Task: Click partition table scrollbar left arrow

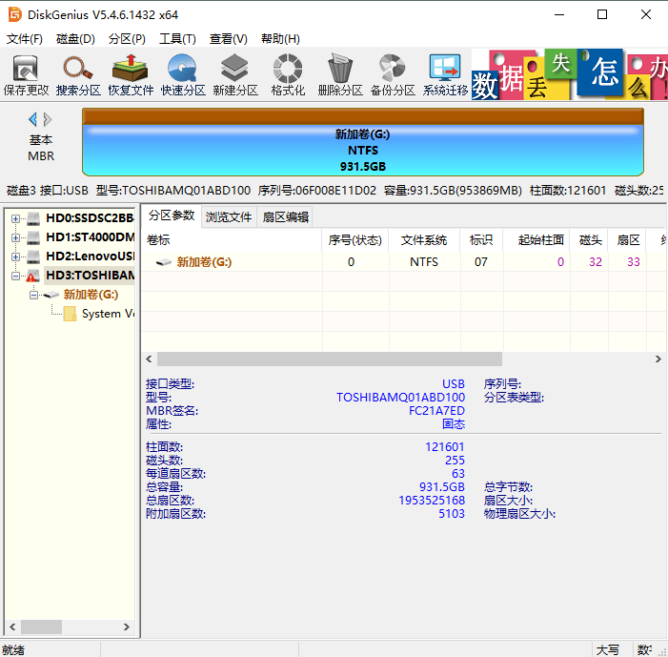Action: click(149, 359)
